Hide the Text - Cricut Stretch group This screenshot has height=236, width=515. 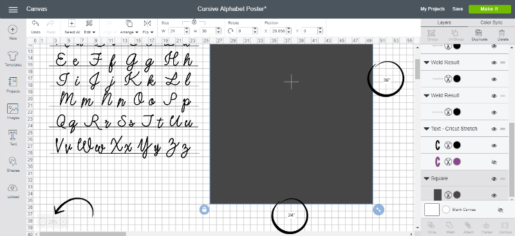[494, 129]
